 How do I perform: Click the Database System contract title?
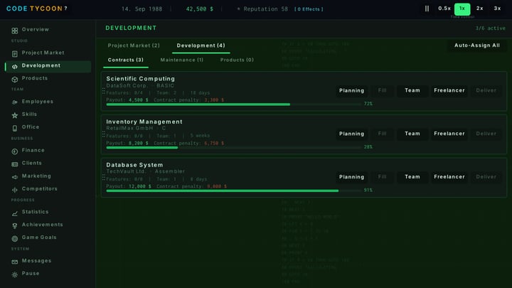pyautogui.click(x=134, y=165)
